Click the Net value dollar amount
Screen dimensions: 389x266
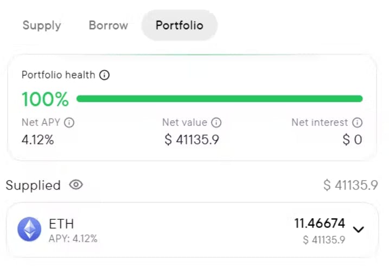coord(192,140)
